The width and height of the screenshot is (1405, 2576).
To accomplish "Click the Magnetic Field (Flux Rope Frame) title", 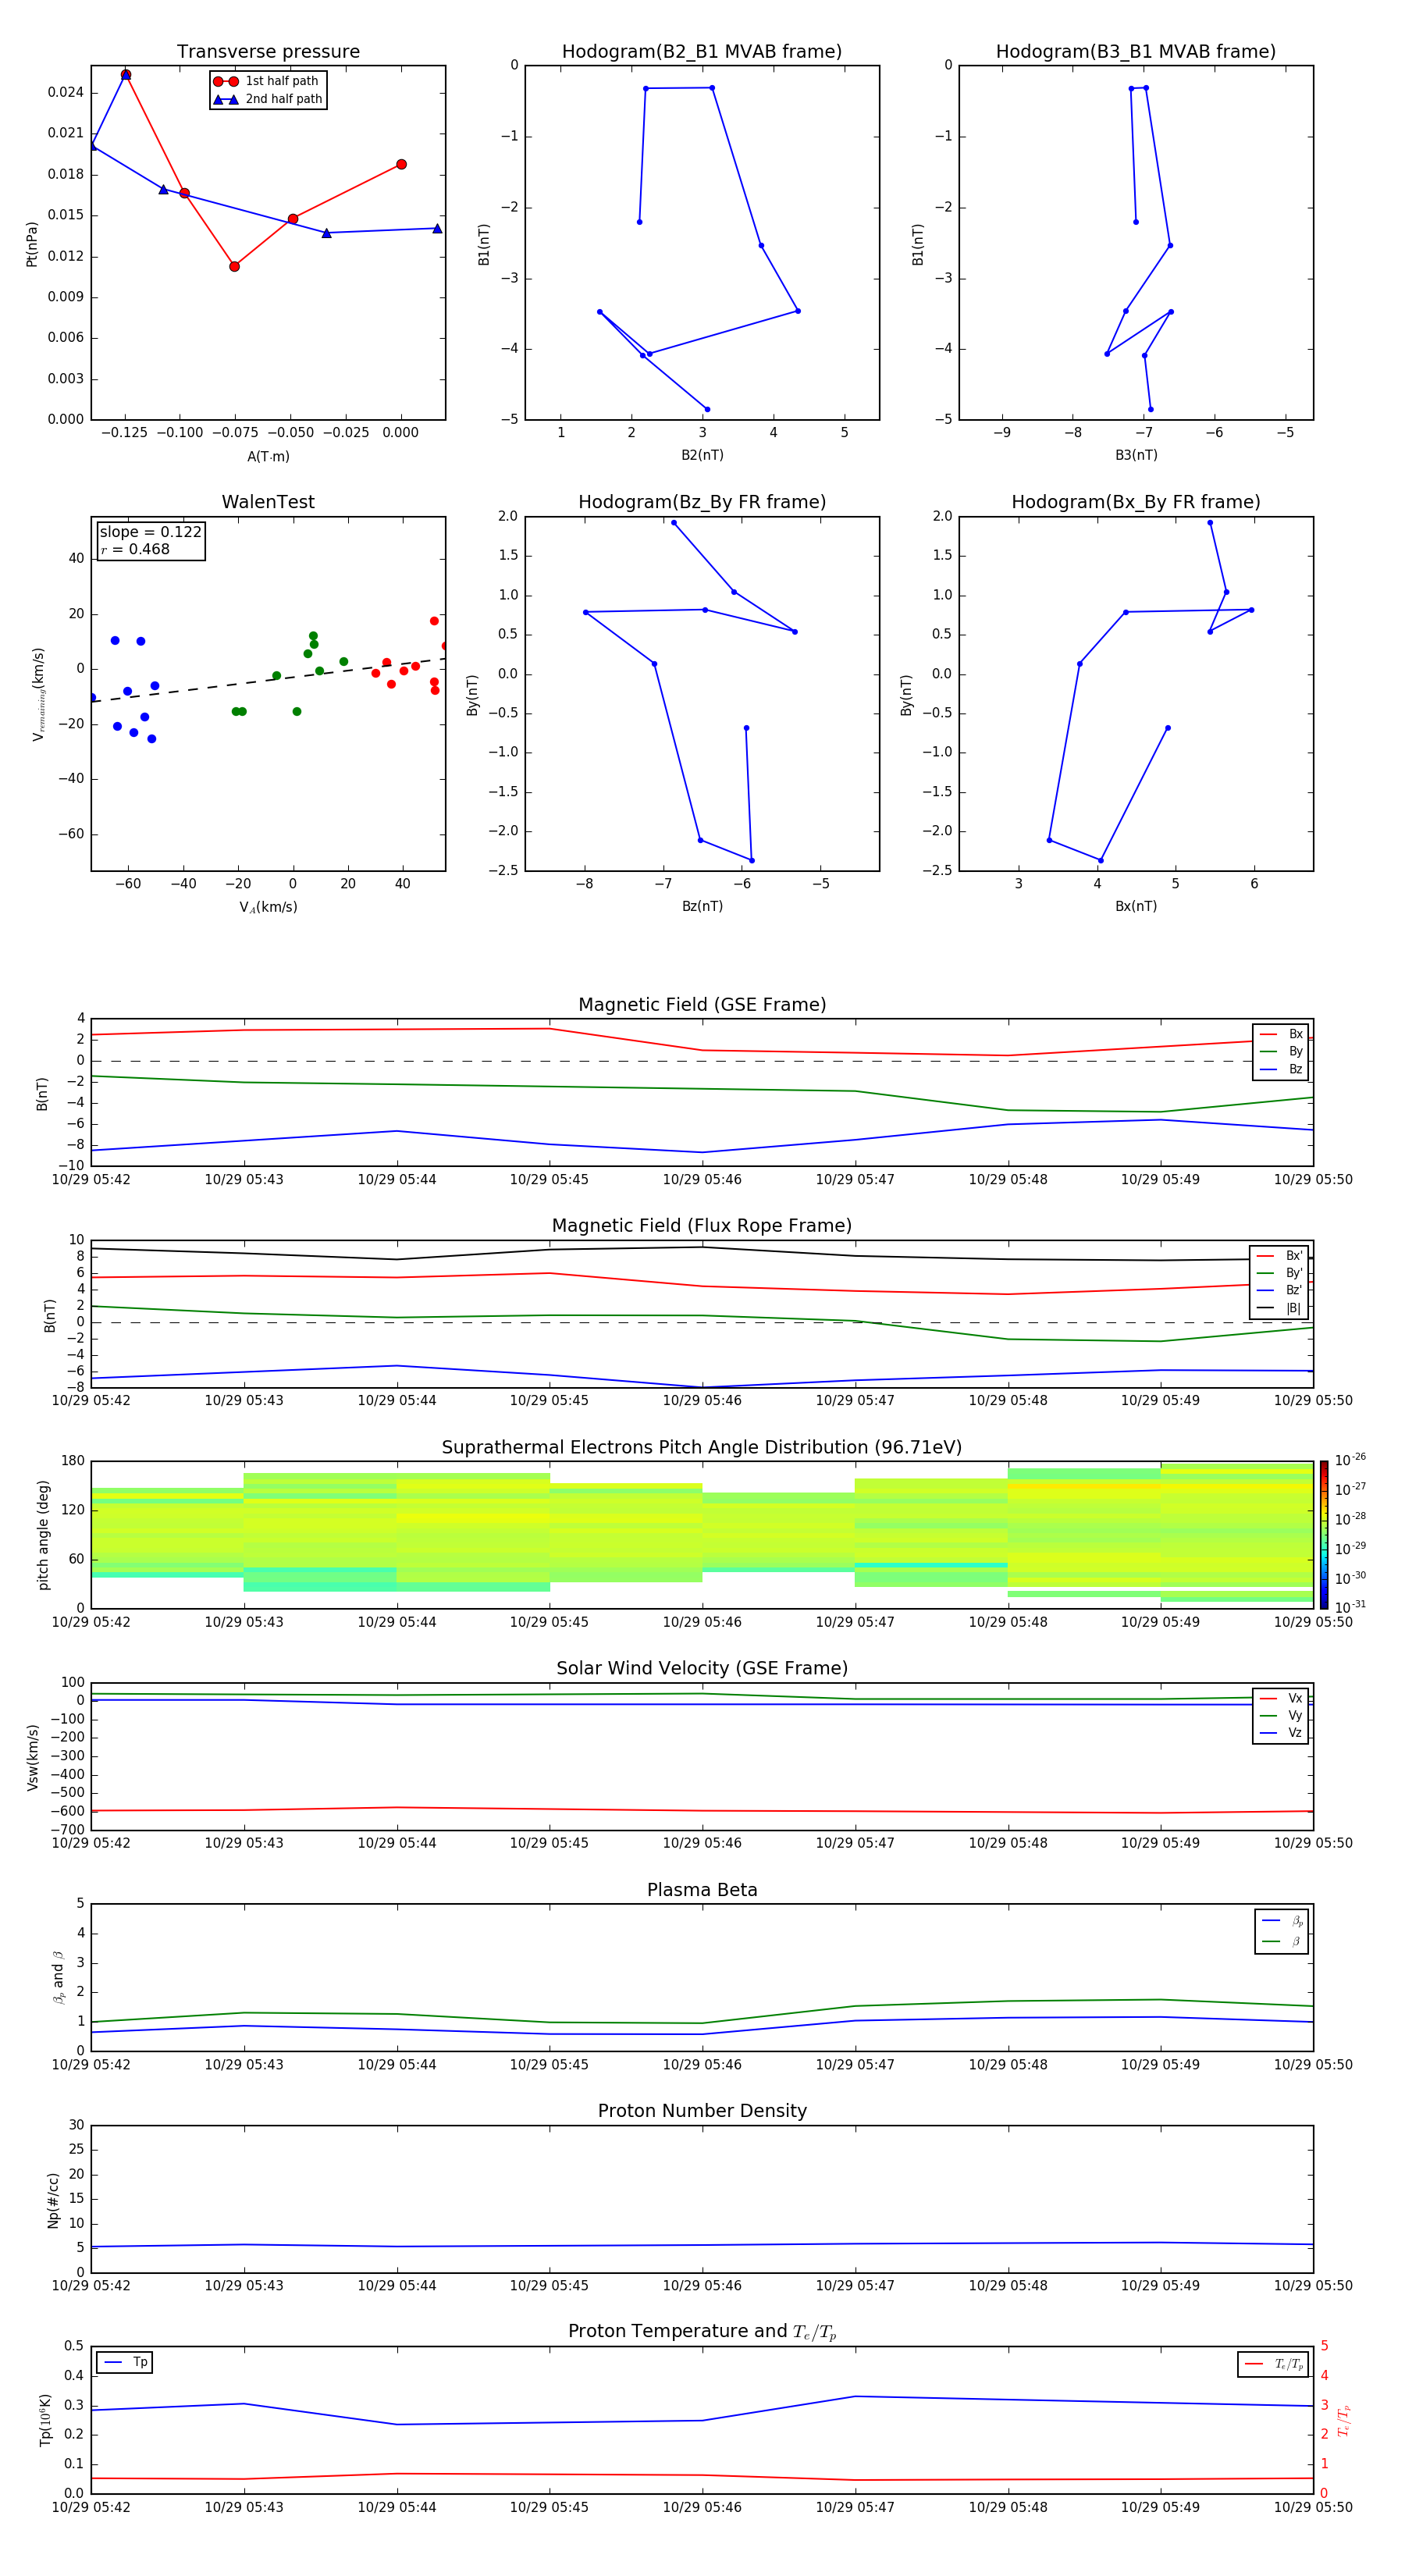I will point(702,1226).
